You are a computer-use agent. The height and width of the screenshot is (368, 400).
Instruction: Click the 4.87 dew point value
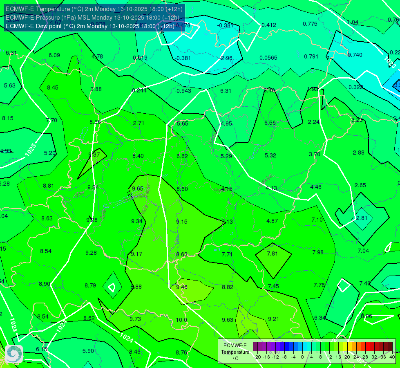272,221
